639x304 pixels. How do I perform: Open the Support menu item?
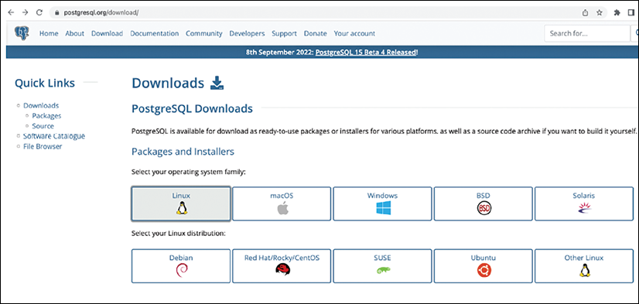click(x=285, y=33)
